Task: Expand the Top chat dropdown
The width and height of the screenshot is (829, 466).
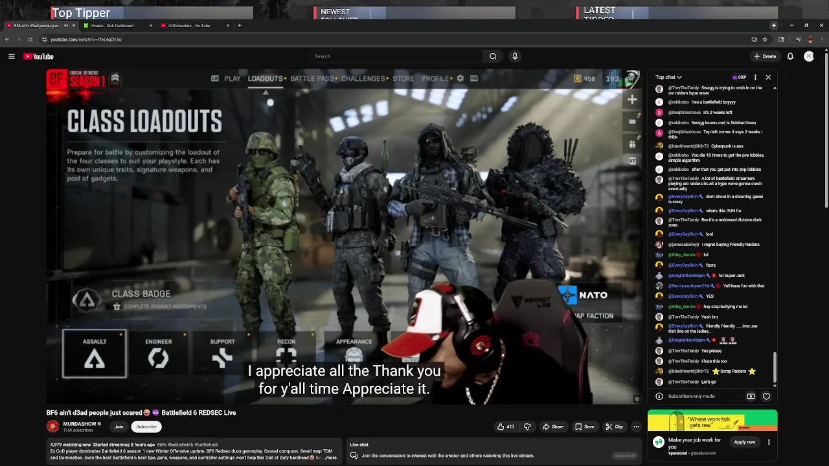Action: 668,77
